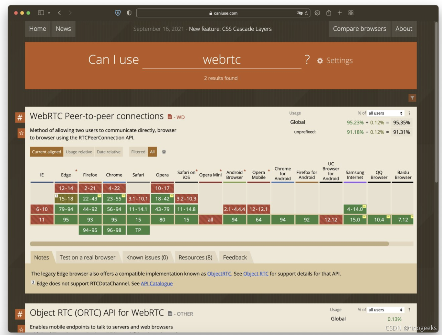Click the question mark help next to Object RTC usage
This screenshot has width=442, height=335.
(409, 310)
